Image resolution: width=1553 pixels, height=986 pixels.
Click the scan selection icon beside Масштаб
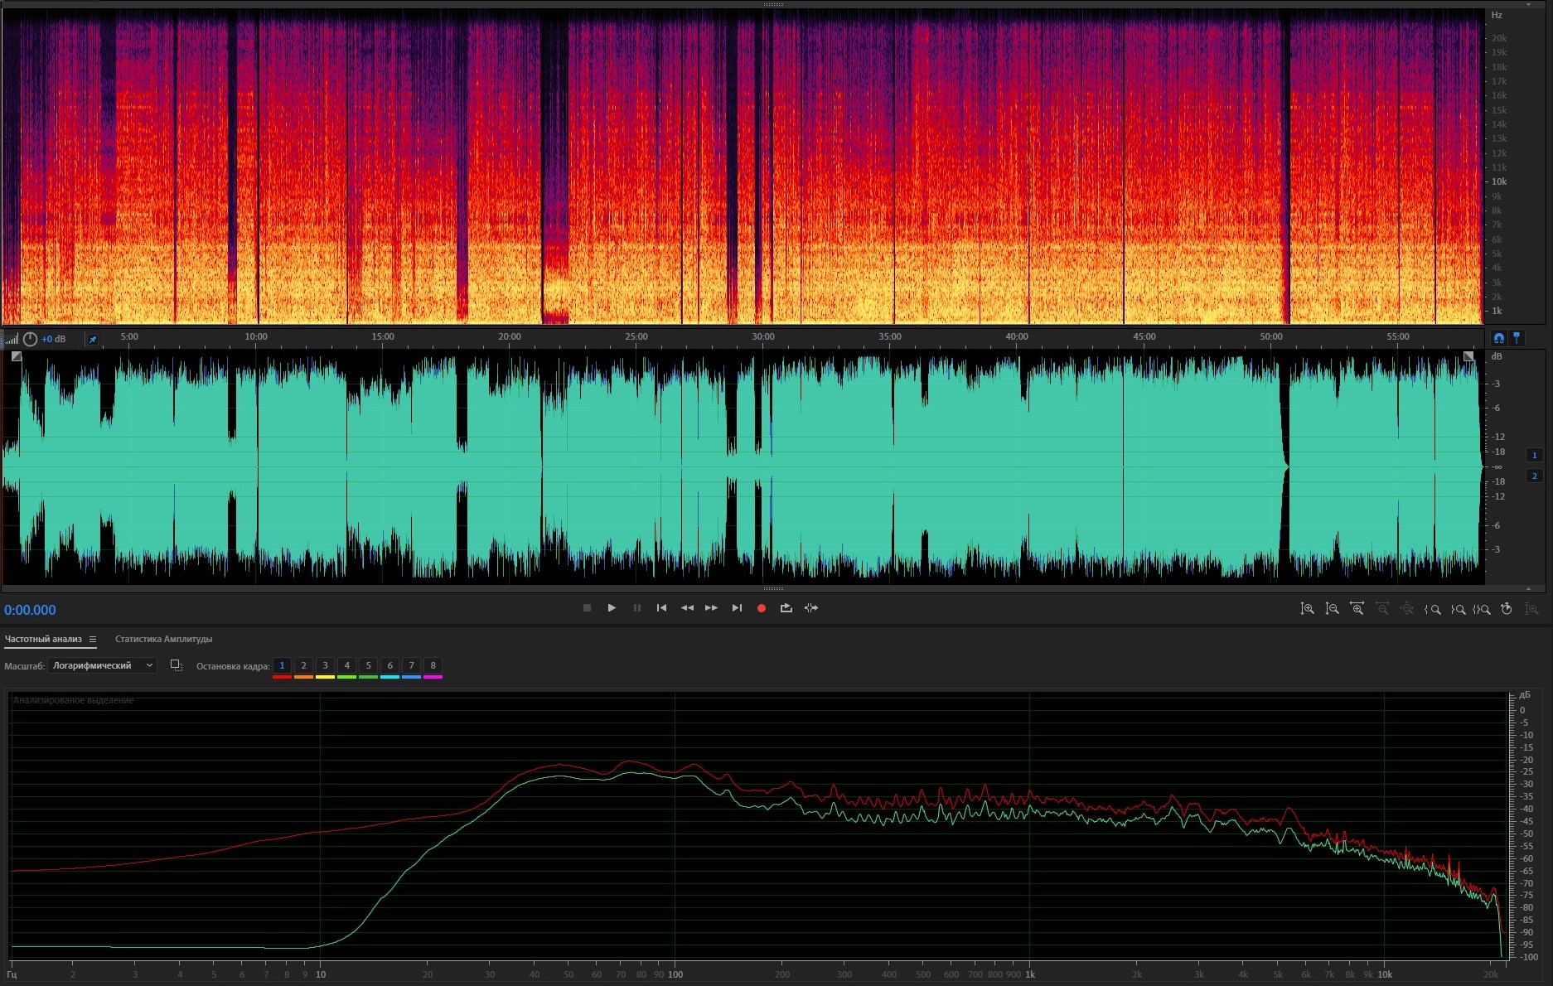(x=176, y=665)
